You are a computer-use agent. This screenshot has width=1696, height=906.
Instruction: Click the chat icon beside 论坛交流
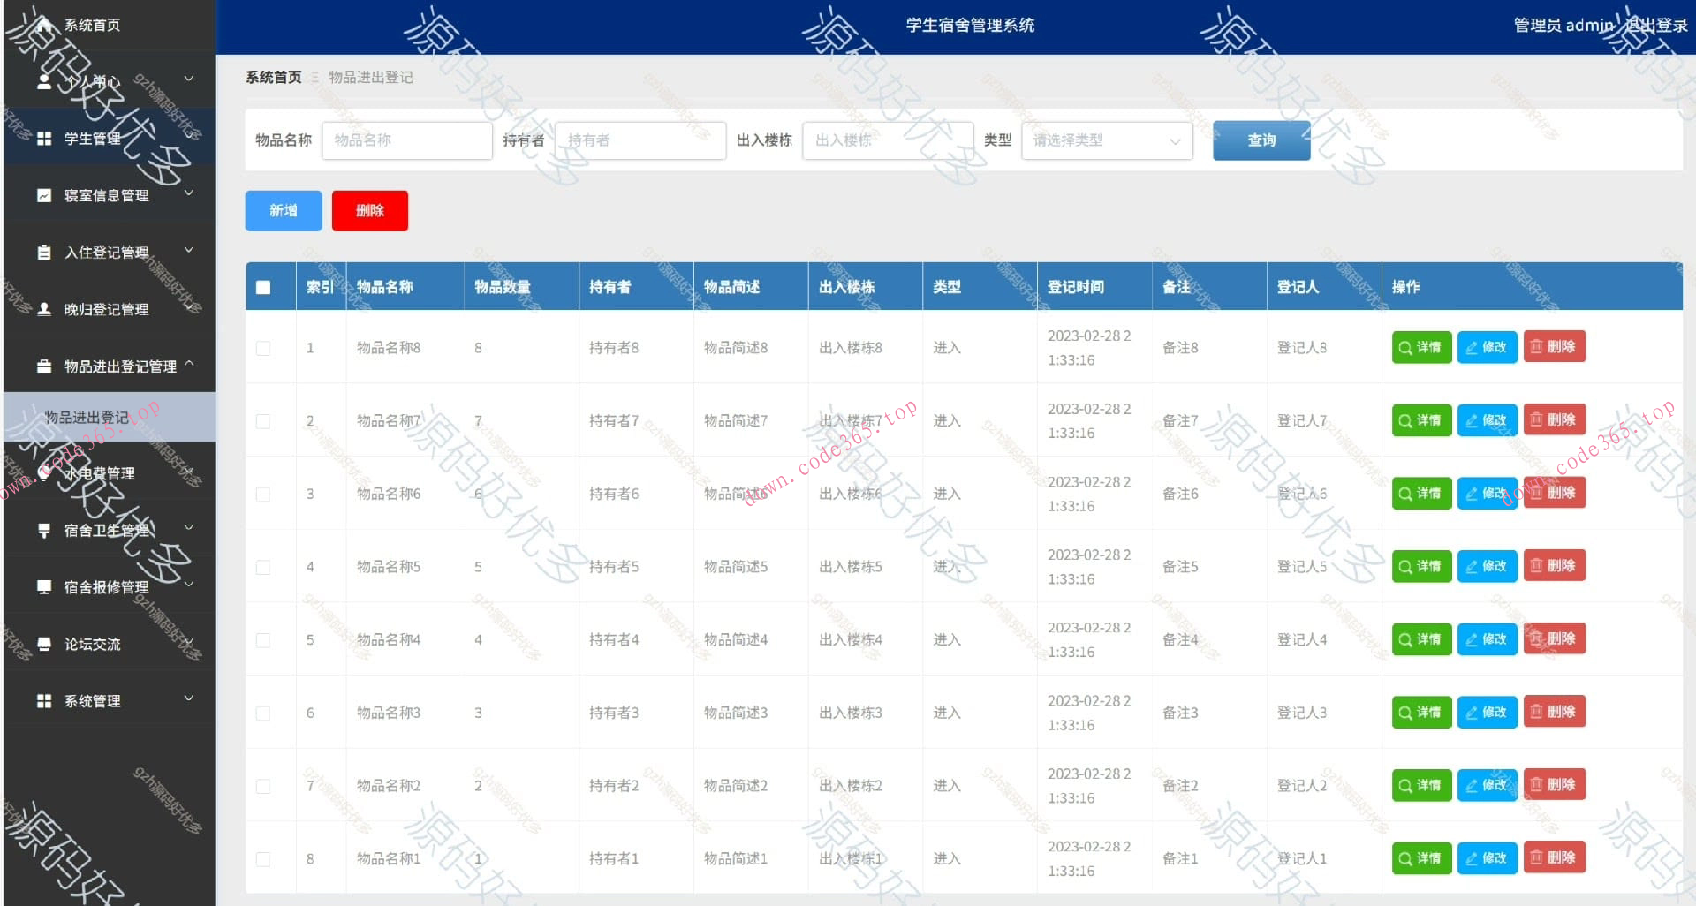pos(44,644)
